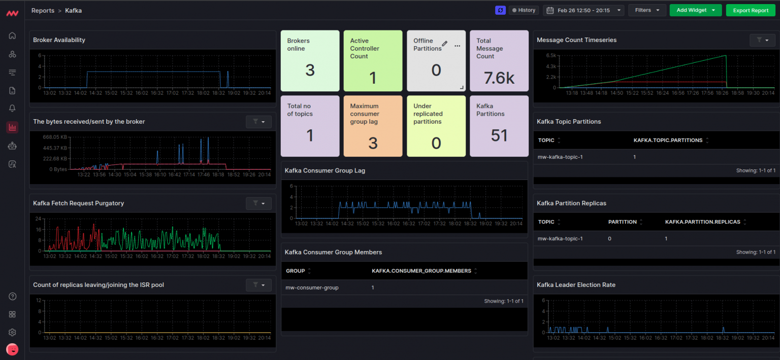Viewport: 780px width, 360px height.
Task: Open the date range picker Feb 26 12:50 - 20:15
Action: click(583, 10)
